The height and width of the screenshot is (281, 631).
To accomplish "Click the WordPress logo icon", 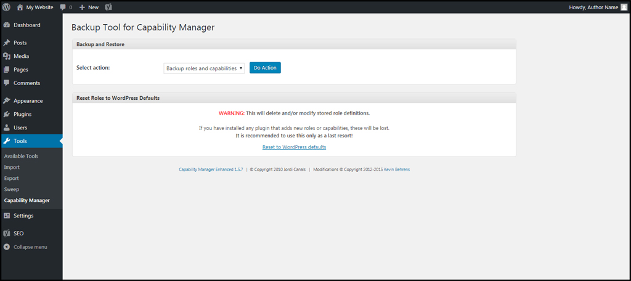I will pyautogui.click(x=6, y=7).
